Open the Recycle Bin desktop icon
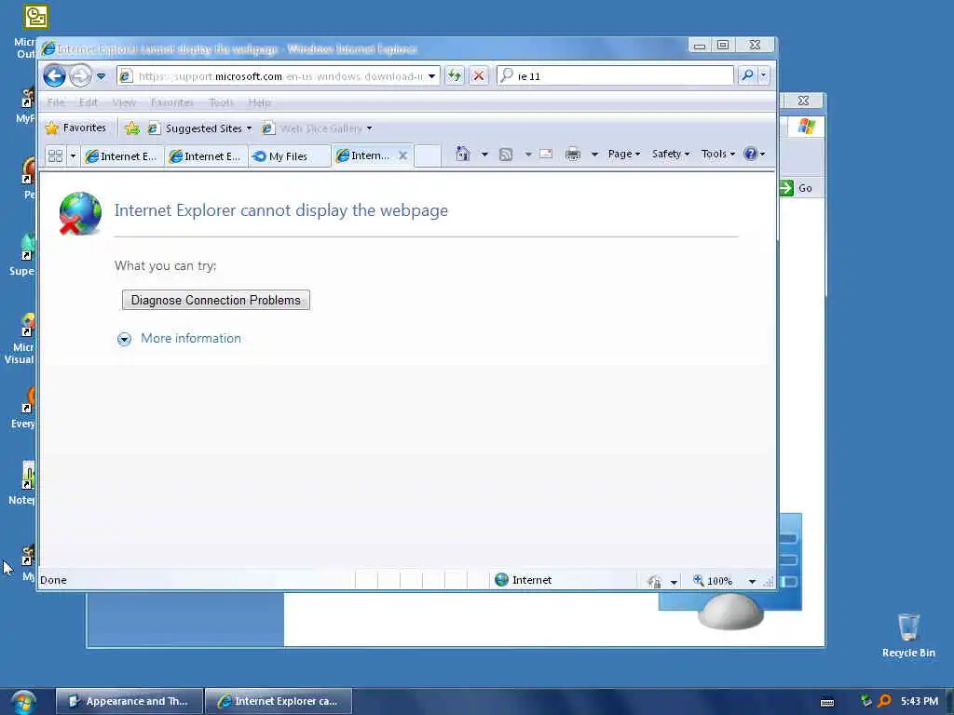 click(908, 635)
